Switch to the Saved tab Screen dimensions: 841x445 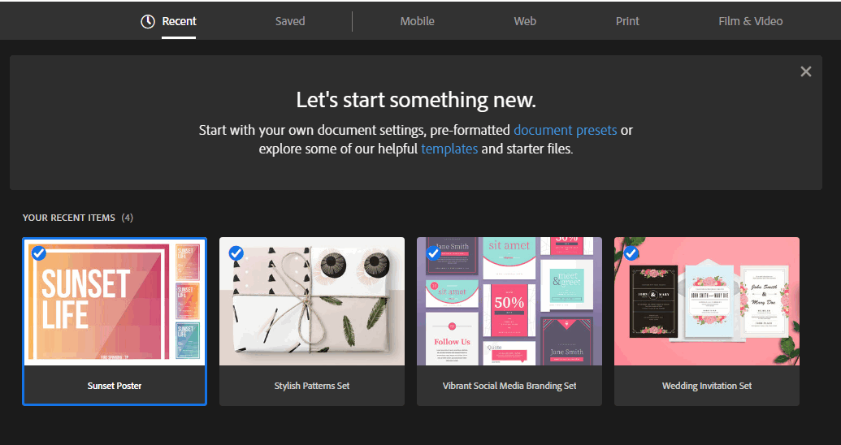tap(290, 21)
